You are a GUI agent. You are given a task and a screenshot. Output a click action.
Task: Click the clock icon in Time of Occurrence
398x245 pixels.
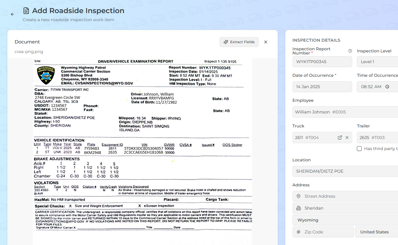pos(387,87)
